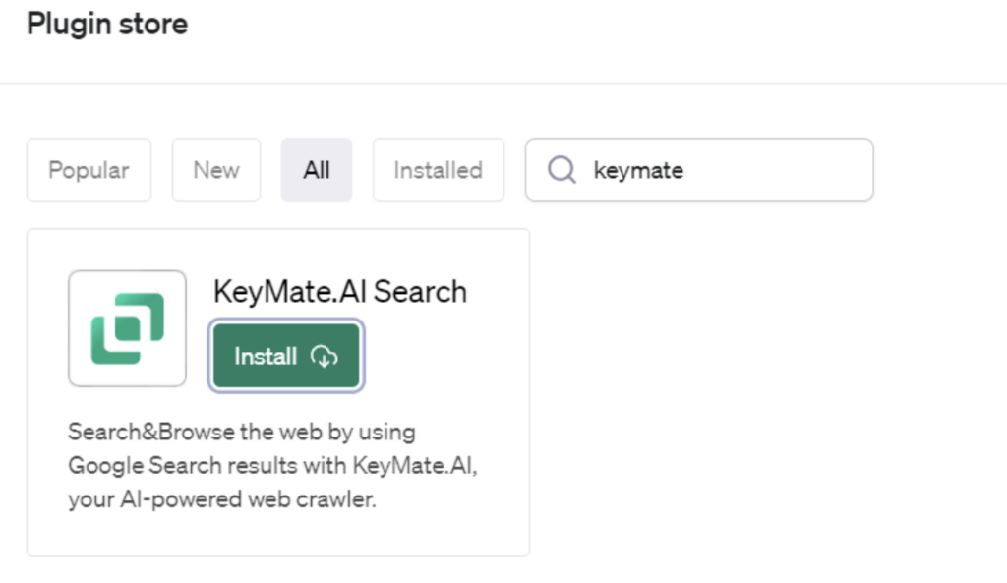Install the KeyMate.AI Search plugin
Image resolution: width=1007 pixels, height=583 pixels.
tap(286, 356)
